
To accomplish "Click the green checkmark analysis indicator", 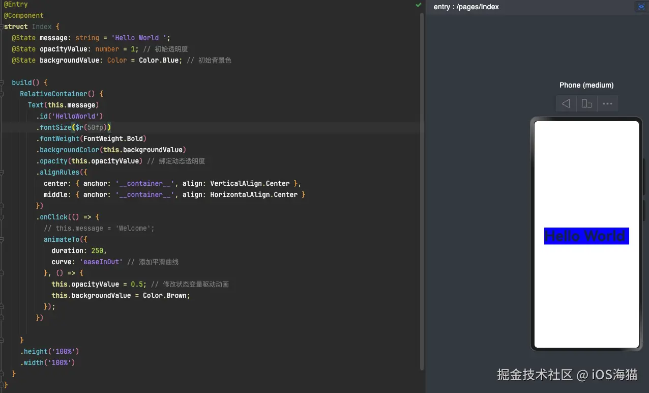I will click(x=418, y=5).
